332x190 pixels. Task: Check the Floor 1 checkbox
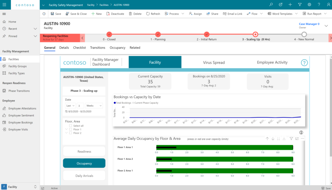(71, 129)
